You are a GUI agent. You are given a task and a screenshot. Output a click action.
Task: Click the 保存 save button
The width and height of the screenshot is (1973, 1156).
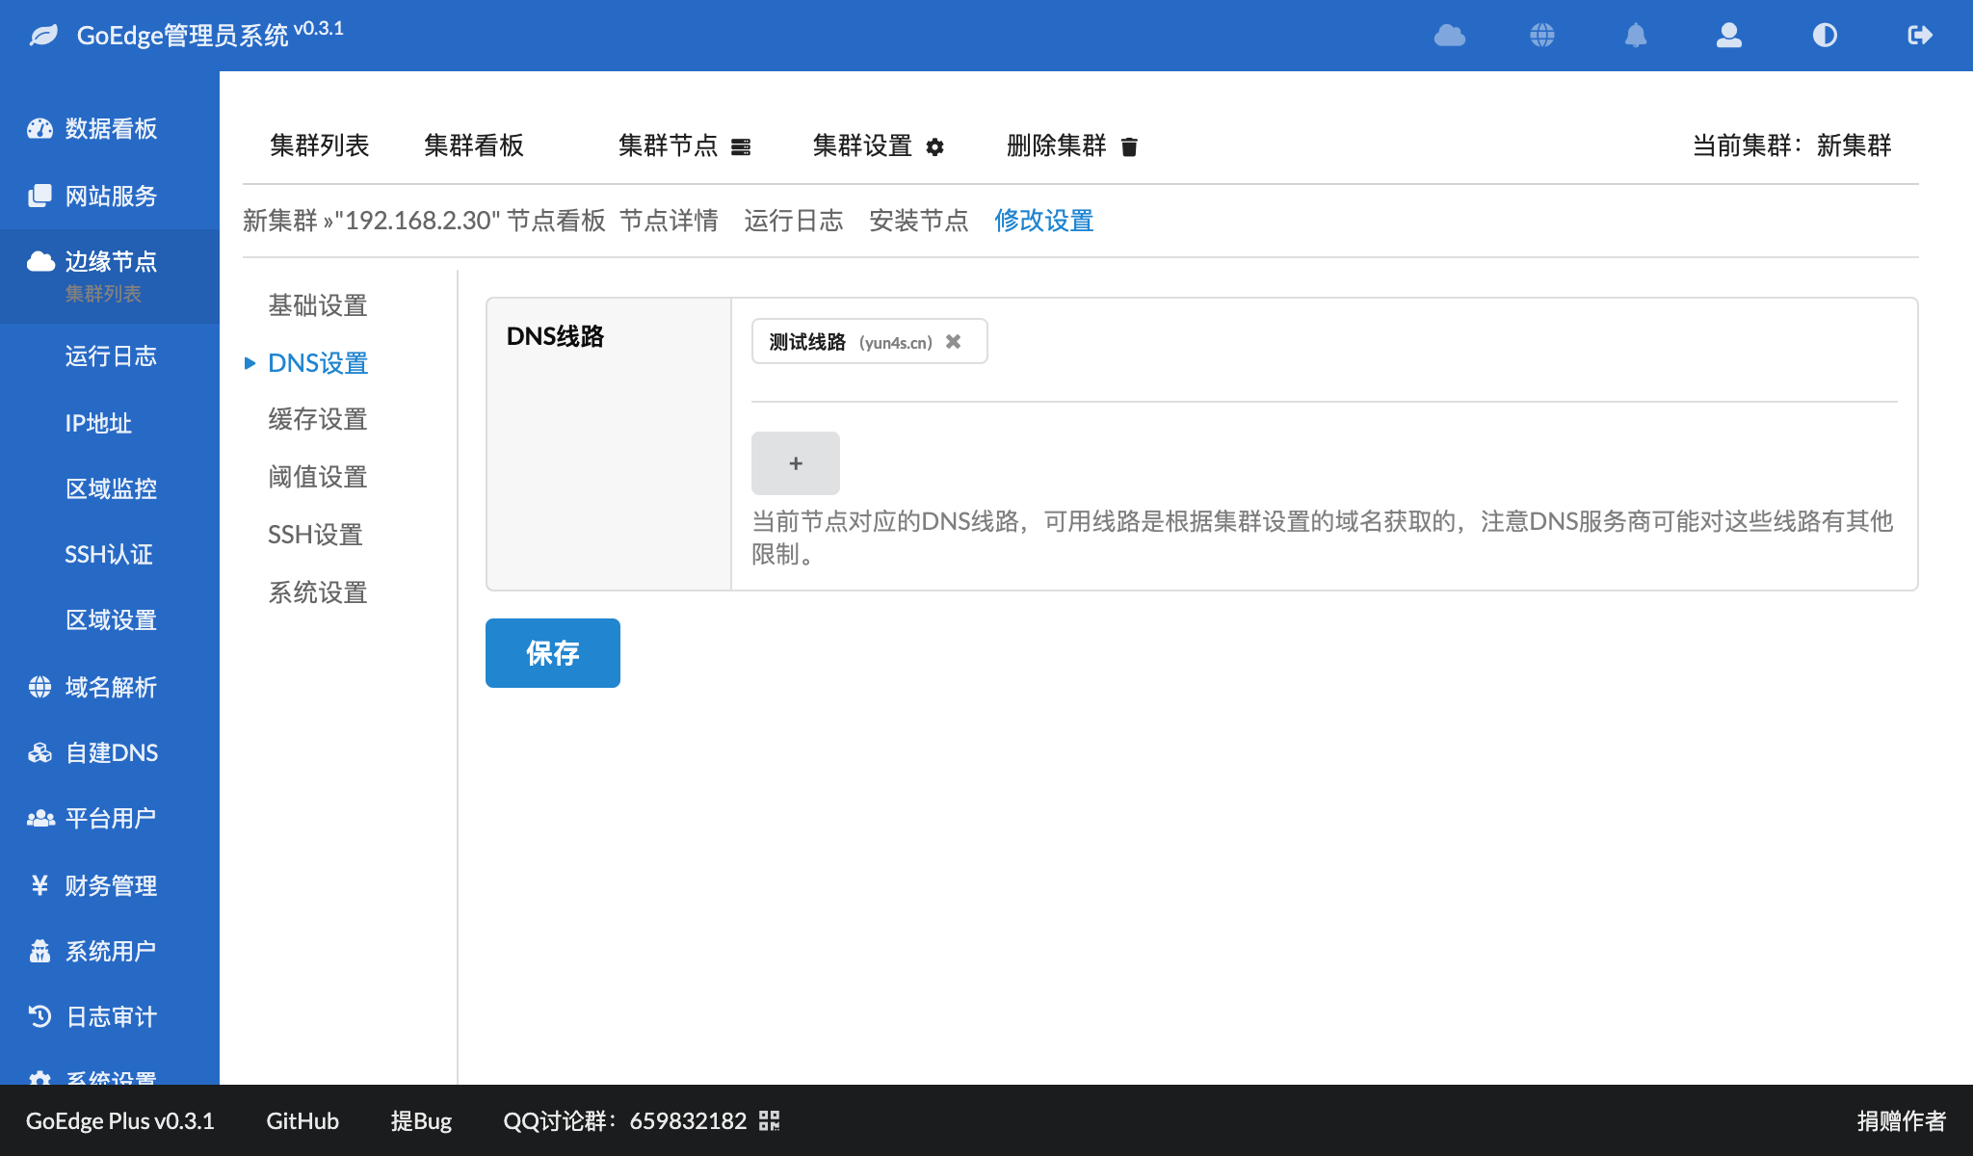pyautogui.click(x=553, y=653)
